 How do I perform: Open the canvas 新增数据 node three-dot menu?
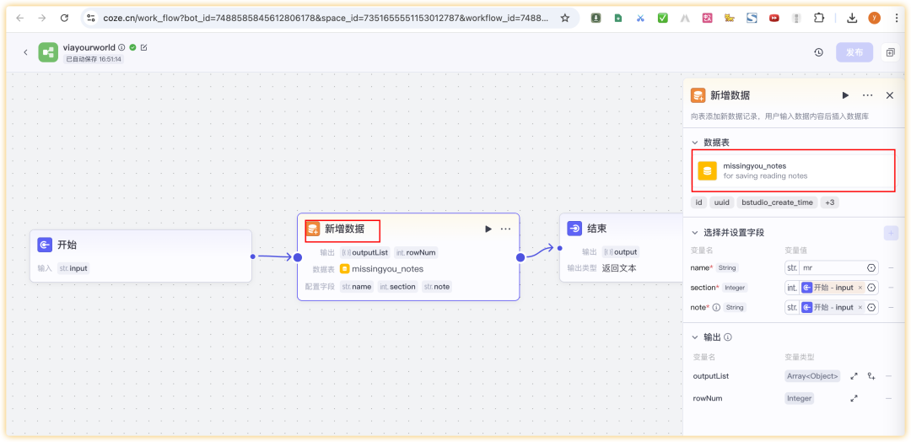(x=505, y=229)
